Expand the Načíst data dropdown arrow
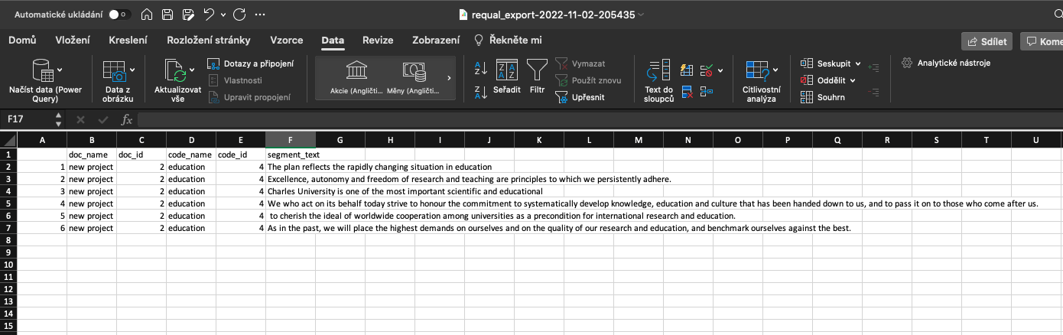The width and height of the screenshot is (1063, 335). tap(59, 70)
